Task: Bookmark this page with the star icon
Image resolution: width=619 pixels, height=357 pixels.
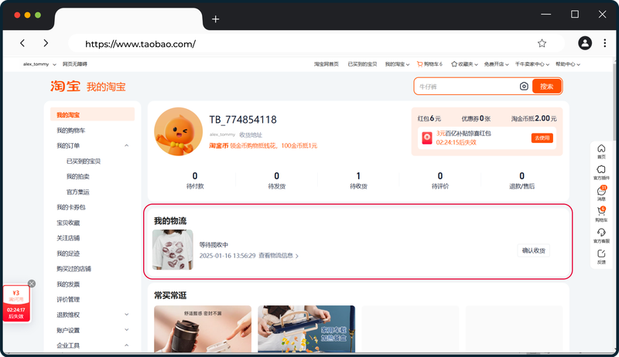Action: [542, 43]
